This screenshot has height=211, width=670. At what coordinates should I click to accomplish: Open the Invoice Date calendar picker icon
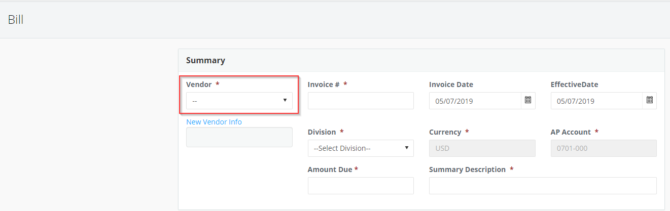tap(528, 101)
